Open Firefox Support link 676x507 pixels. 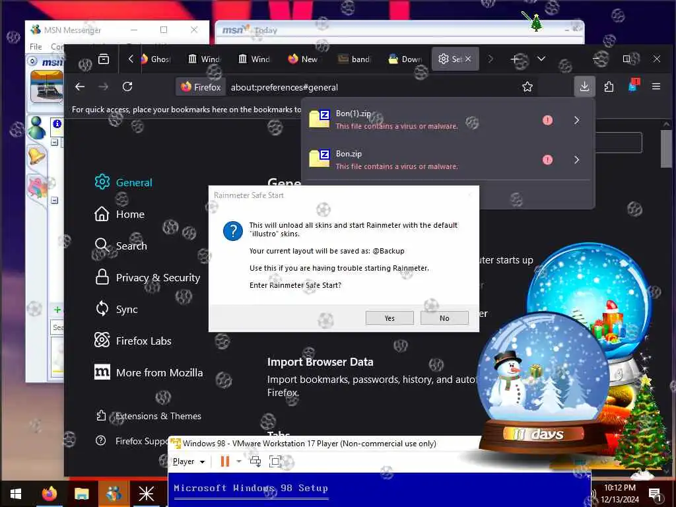[133, 440]
